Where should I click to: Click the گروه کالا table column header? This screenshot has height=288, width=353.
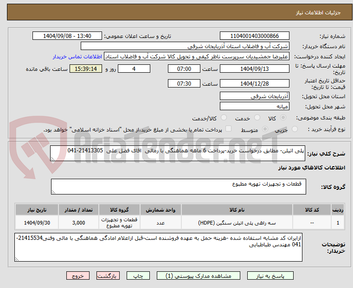click(x=119, y=210)
